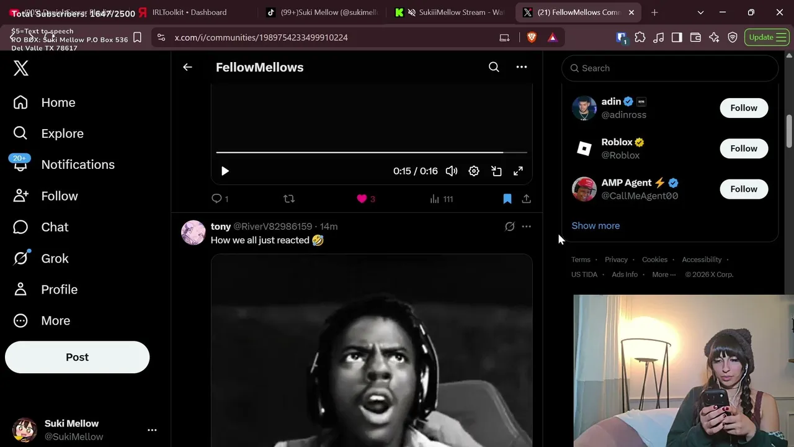Screen dimensions: 794x447
Task: Reply to the video post
Action: pyautogui.click(x=220, y=199)
